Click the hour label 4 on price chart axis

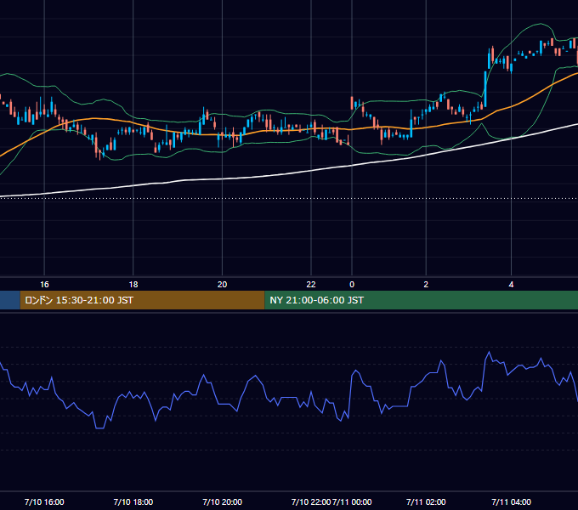pos(512,285)
